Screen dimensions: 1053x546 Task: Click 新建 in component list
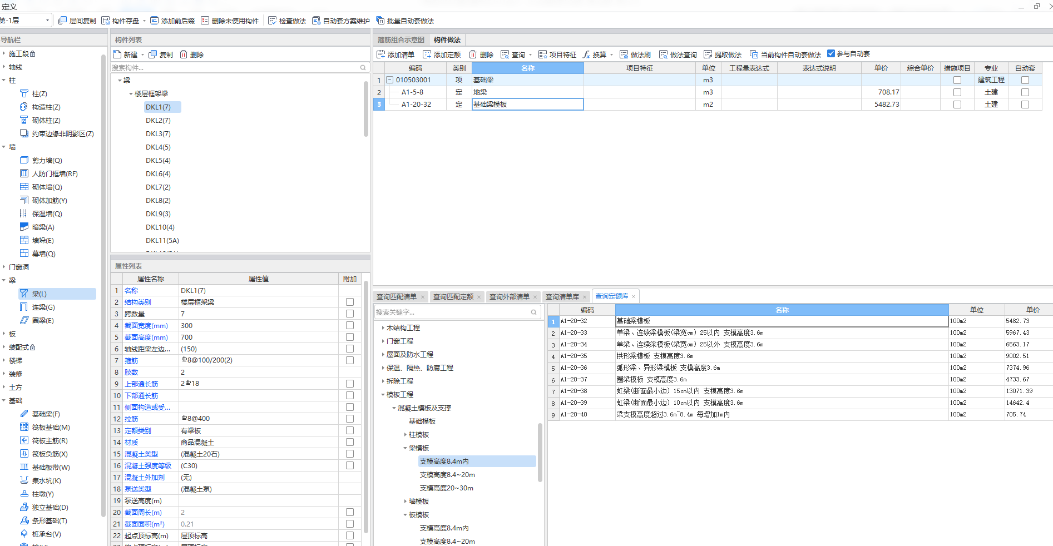125,54
